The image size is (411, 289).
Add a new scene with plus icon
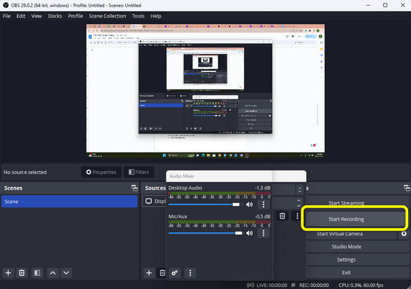pos(8,273)
